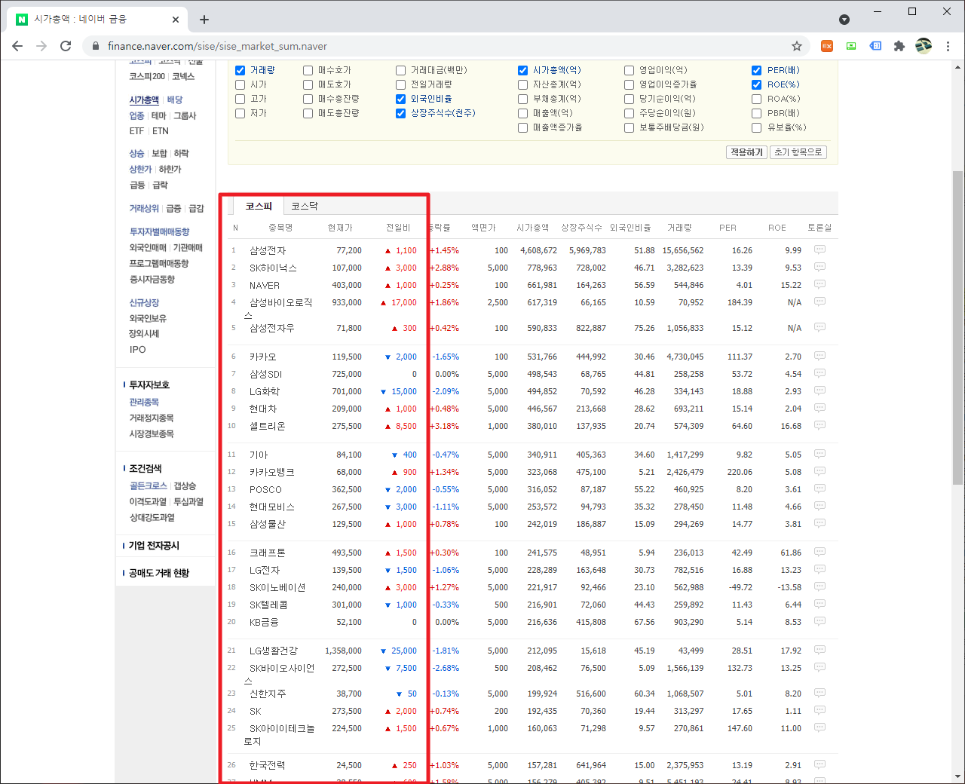965x784 pixels.
Task: Open 현대차 discussion board icon
Action: (x=819, y=408)
